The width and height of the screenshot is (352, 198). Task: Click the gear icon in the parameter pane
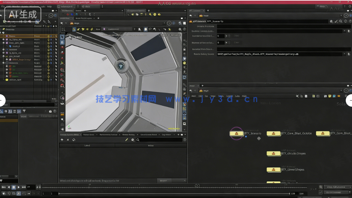331,21
